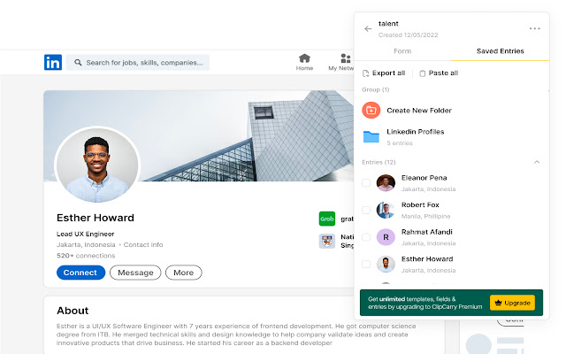Click the "5 entries" folder count text
The height and width of the screenshot is (354, 566).
[400, 143]
